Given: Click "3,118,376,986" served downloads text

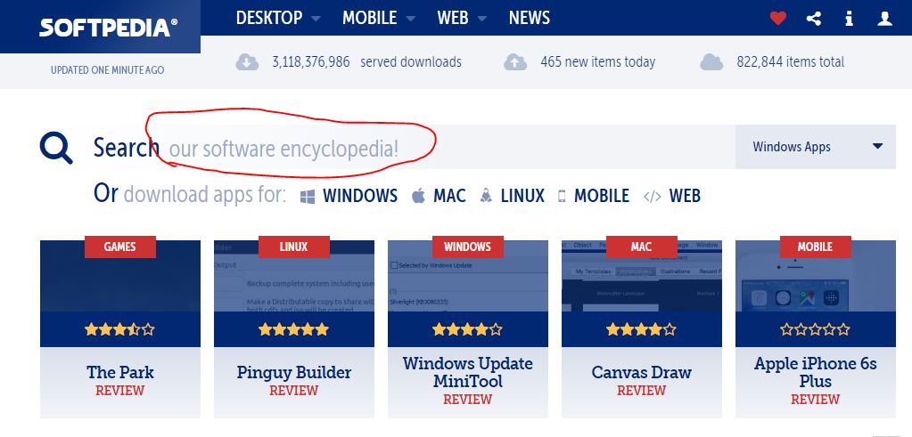Looking at the screenshot, I should click(310, 62).
